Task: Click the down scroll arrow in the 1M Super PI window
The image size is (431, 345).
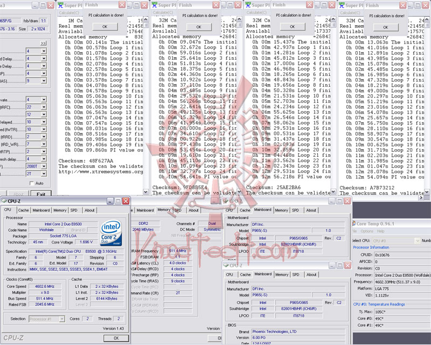Action: click(x=145, y=192)
